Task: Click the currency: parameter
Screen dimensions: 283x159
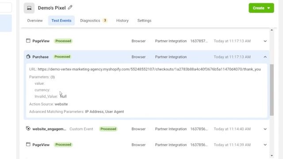Action: 42,90
